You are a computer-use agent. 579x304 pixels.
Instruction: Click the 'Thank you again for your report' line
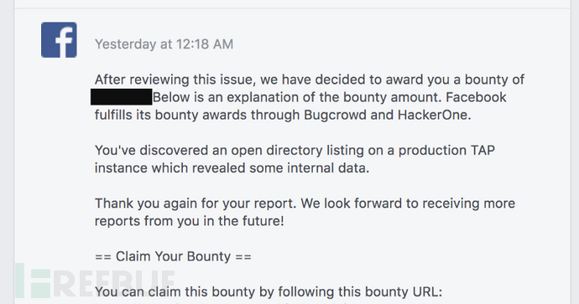305,204
